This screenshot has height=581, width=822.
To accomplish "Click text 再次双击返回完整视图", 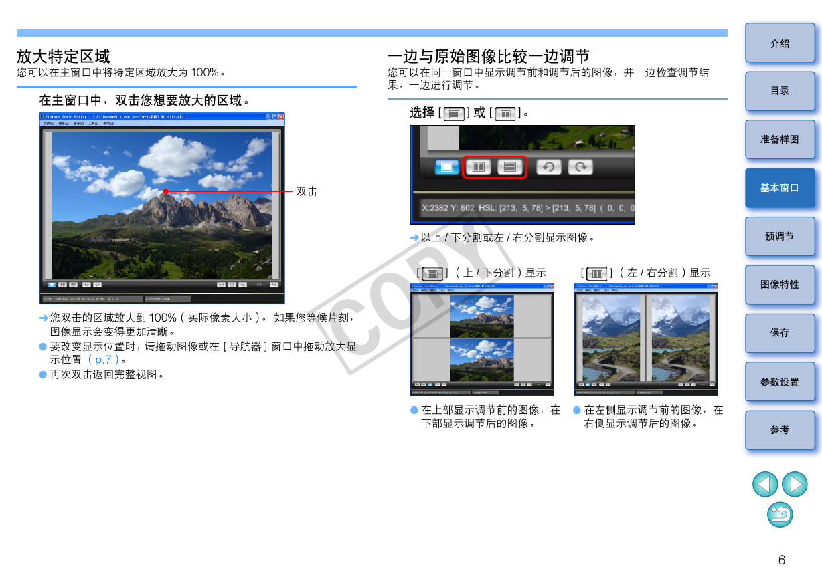I will [x=107, y=374].
